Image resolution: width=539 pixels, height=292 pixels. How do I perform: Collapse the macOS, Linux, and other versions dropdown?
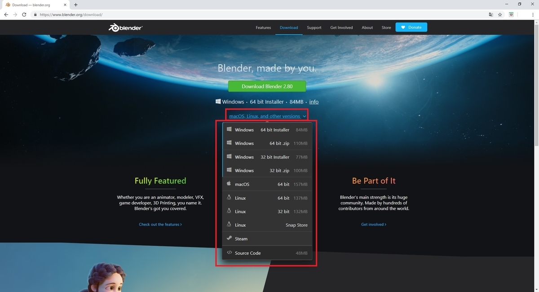(x=268, y=116)
